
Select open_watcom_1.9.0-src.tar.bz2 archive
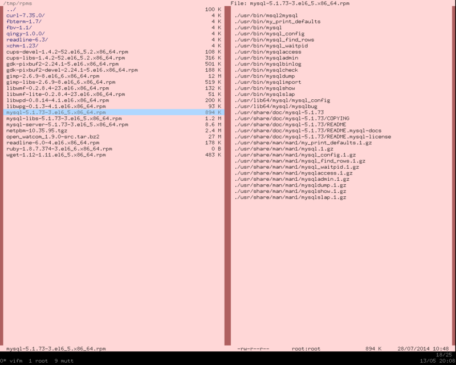[113, 137]
